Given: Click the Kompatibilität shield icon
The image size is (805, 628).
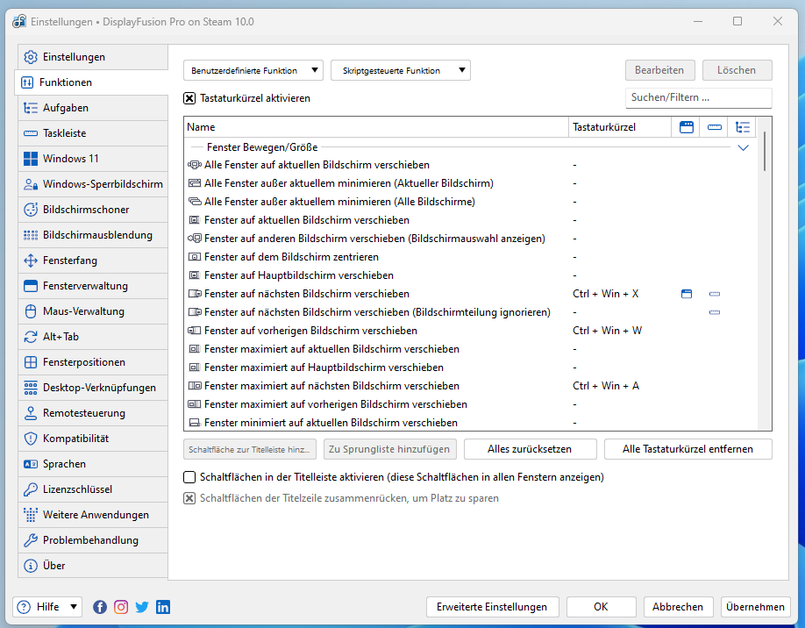Looking at the screenshot, I should tap(31, 439).
